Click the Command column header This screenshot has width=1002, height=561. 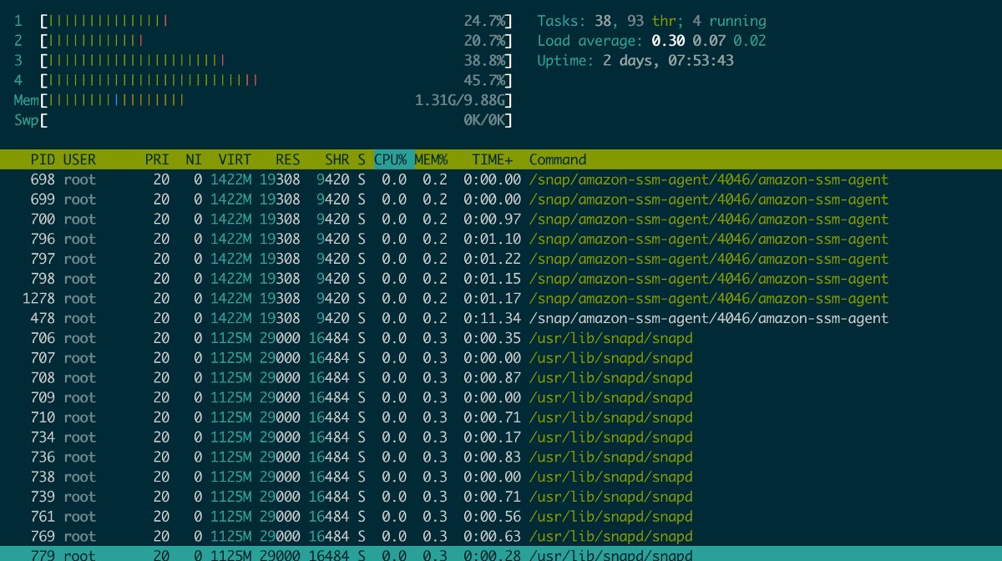558,159
